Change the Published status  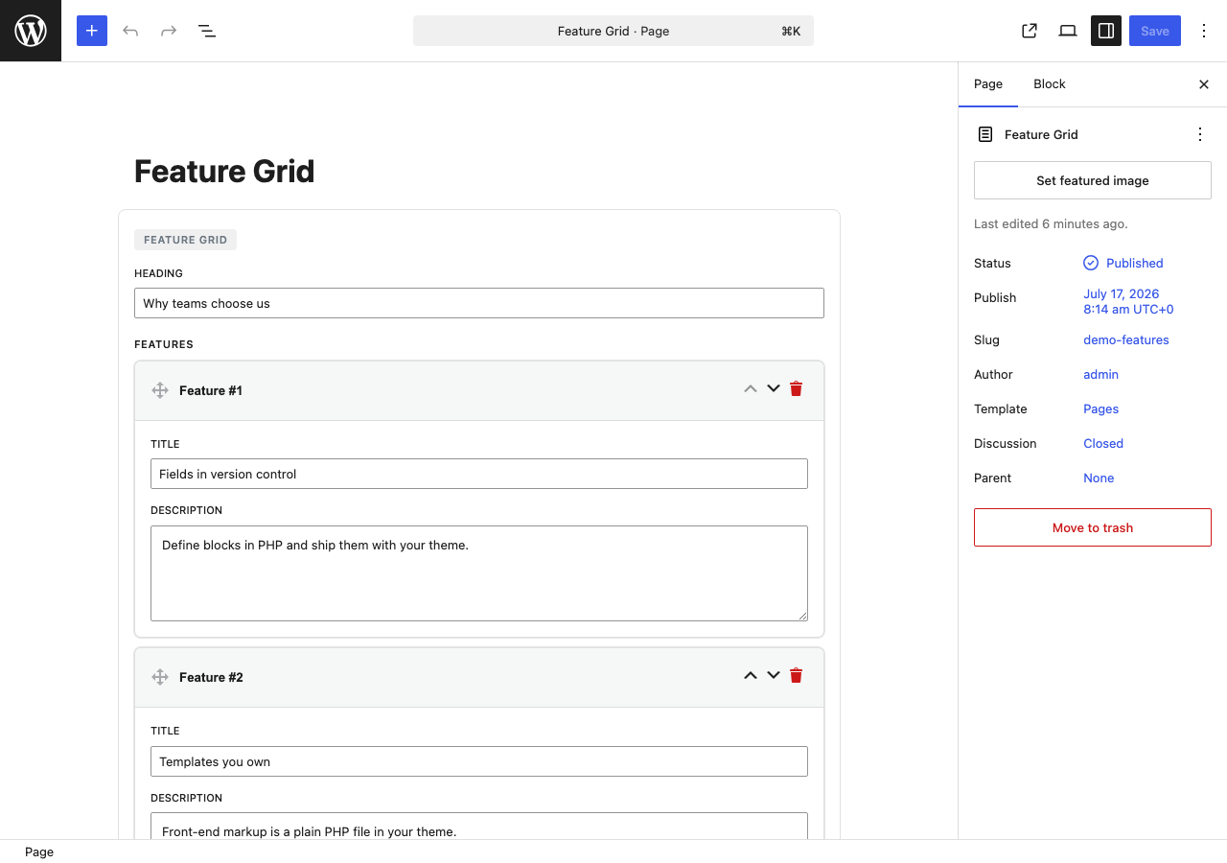click(x=1123, y=263)
